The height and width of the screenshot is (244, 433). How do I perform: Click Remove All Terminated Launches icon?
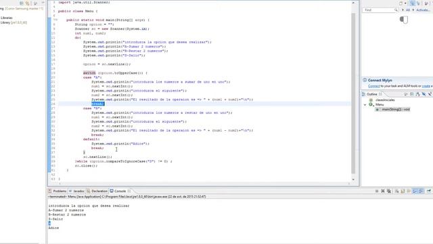pyautogui.click(x=389, y=191)
